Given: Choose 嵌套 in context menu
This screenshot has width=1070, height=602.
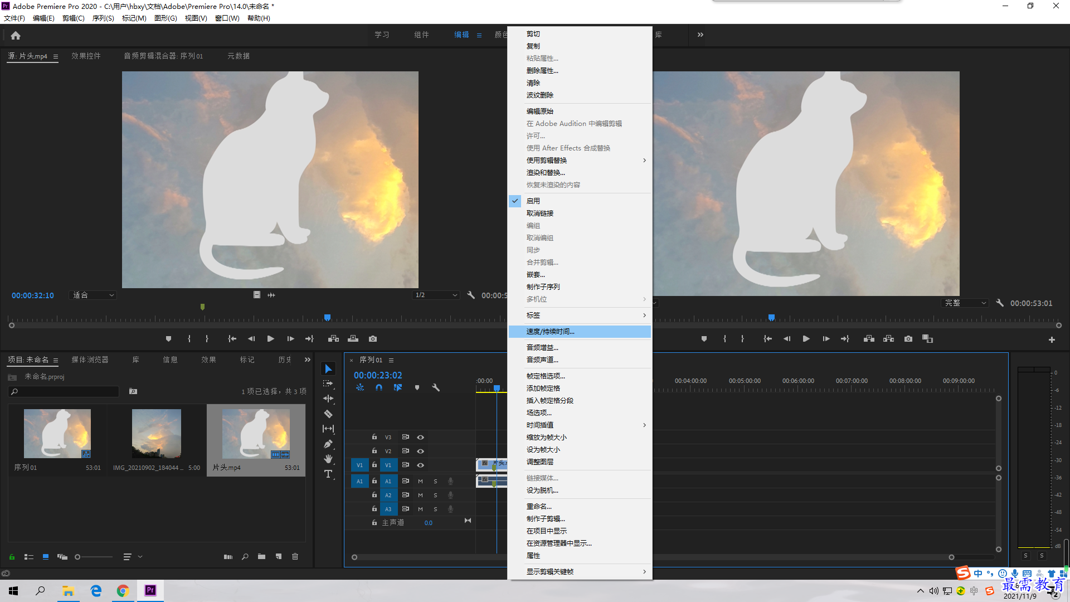Looking at the screenshot, I should pos(580,275).
